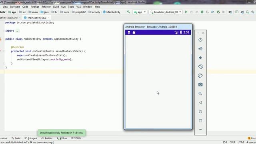This screenshot has height=144, width=256.
Task: Open the View menu
Action: [x=5, y=7]
